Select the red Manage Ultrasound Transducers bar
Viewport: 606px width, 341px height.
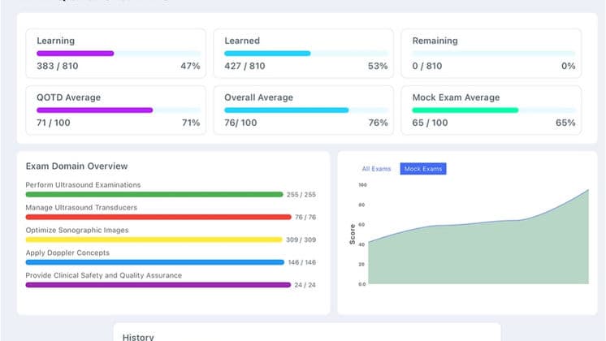click(158, 217)
